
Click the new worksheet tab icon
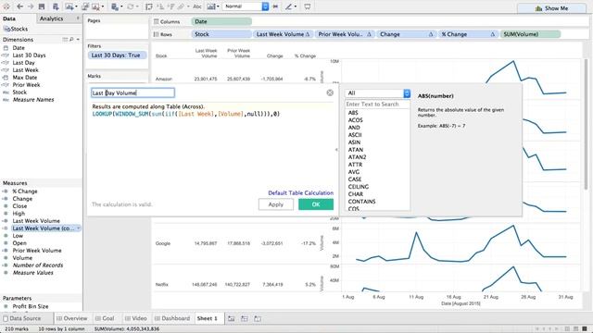pos(231,318)
